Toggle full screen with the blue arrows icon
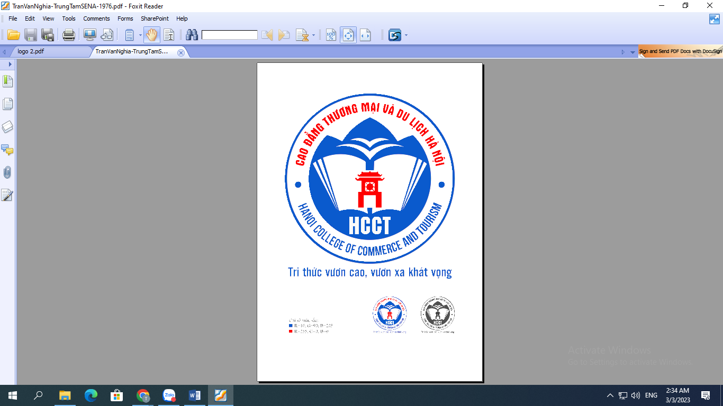This screenshot has width=723, height=406. [715, 19]
